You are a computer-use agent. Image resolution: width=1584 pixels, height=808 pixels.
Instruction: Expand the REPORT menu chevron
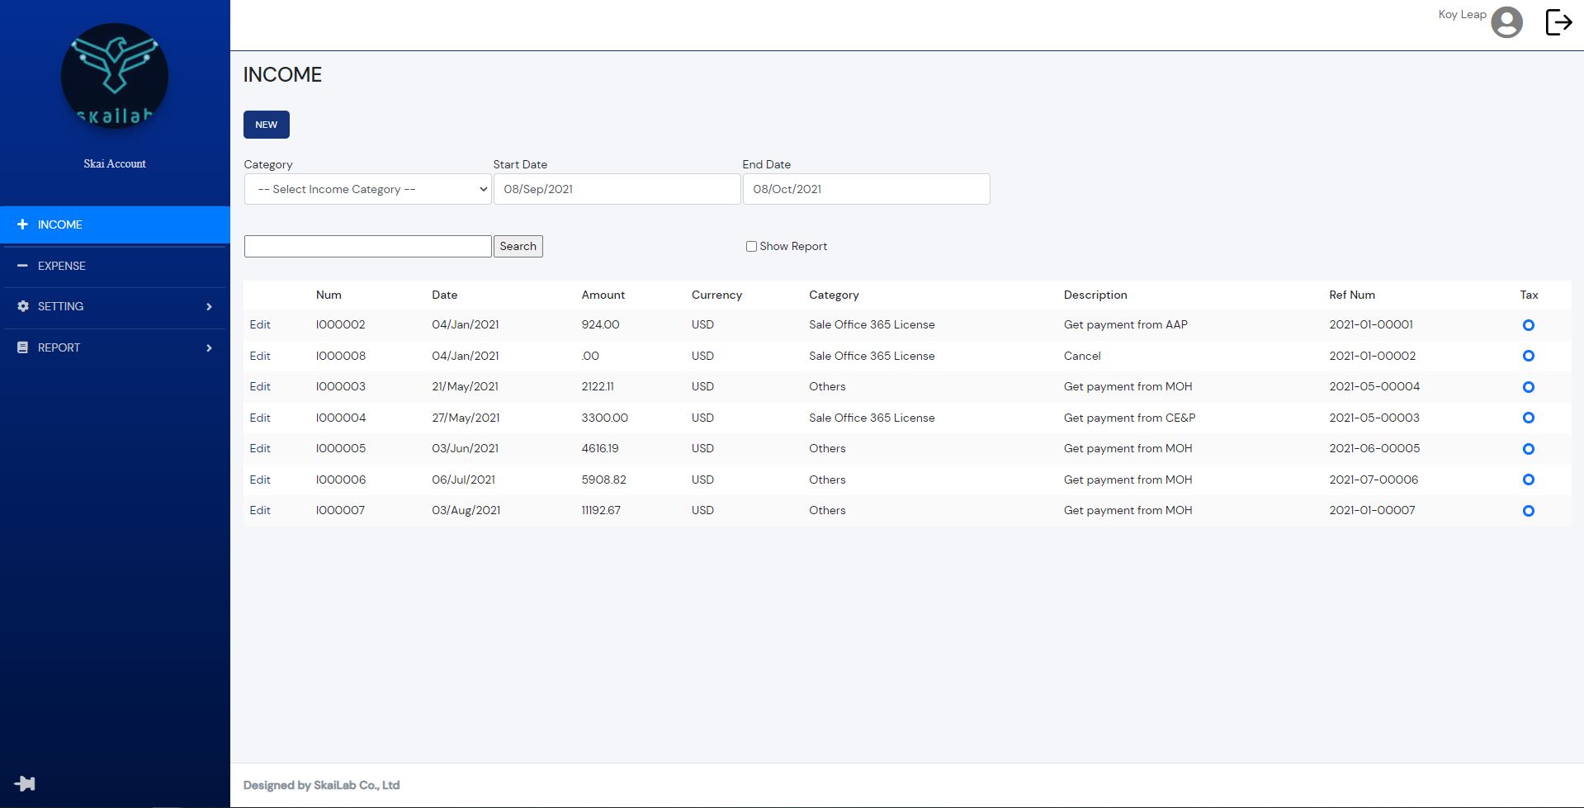209,348
